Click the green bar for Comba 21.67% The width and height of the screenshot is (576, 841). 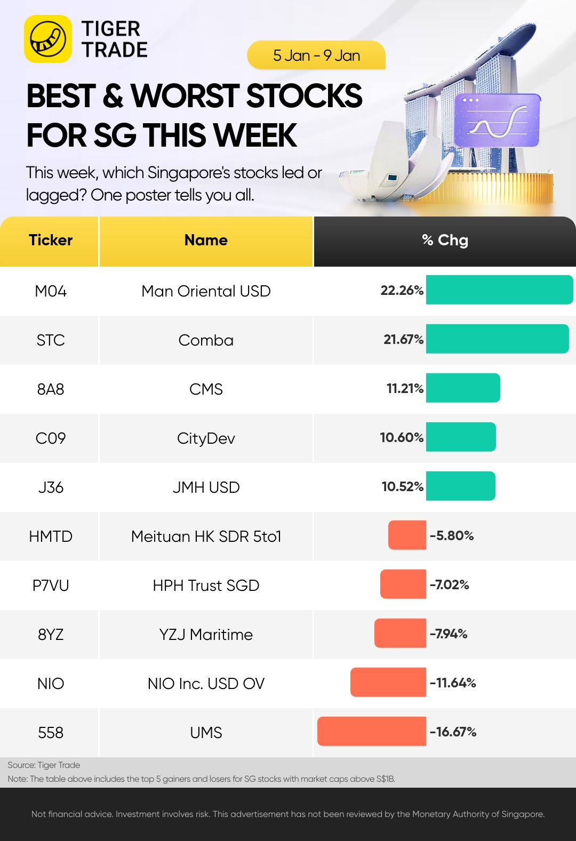pos(497,339)
